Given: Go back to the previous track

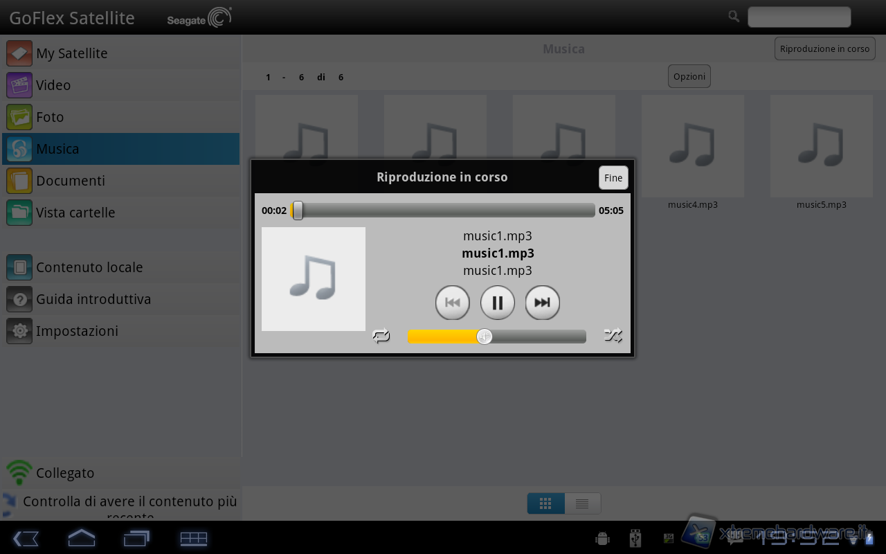Looking at the screenshot, I should [x=452, y=303].
